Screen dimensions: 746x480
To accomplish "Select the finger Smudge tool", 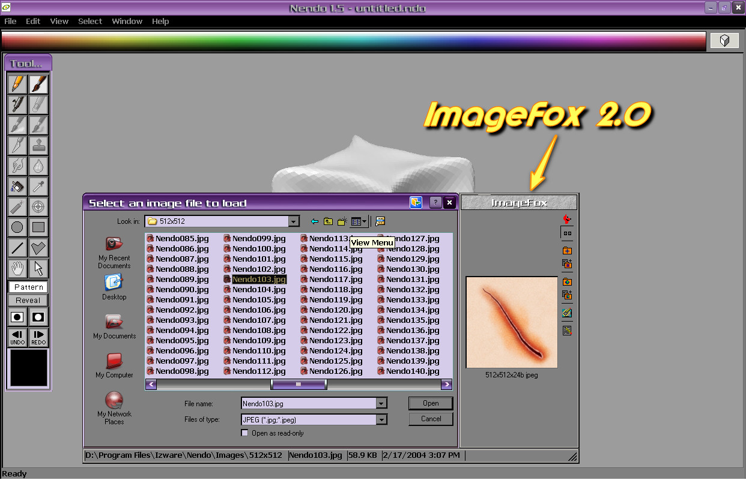I will [x=17, y=166].
